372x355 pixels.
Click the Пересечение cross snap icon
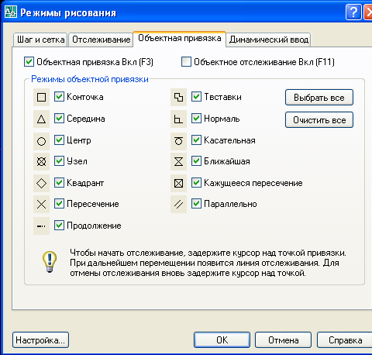tap(41, 205)
